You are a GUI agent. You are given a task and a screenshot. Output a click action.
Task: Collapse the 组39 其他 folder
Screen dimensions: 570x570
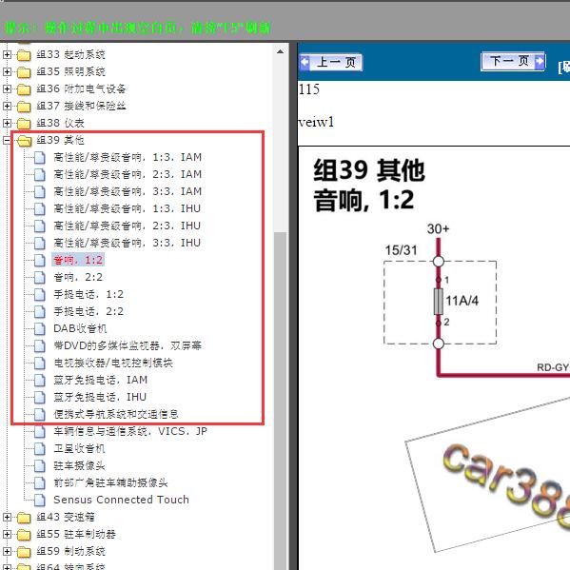(7, 140)
